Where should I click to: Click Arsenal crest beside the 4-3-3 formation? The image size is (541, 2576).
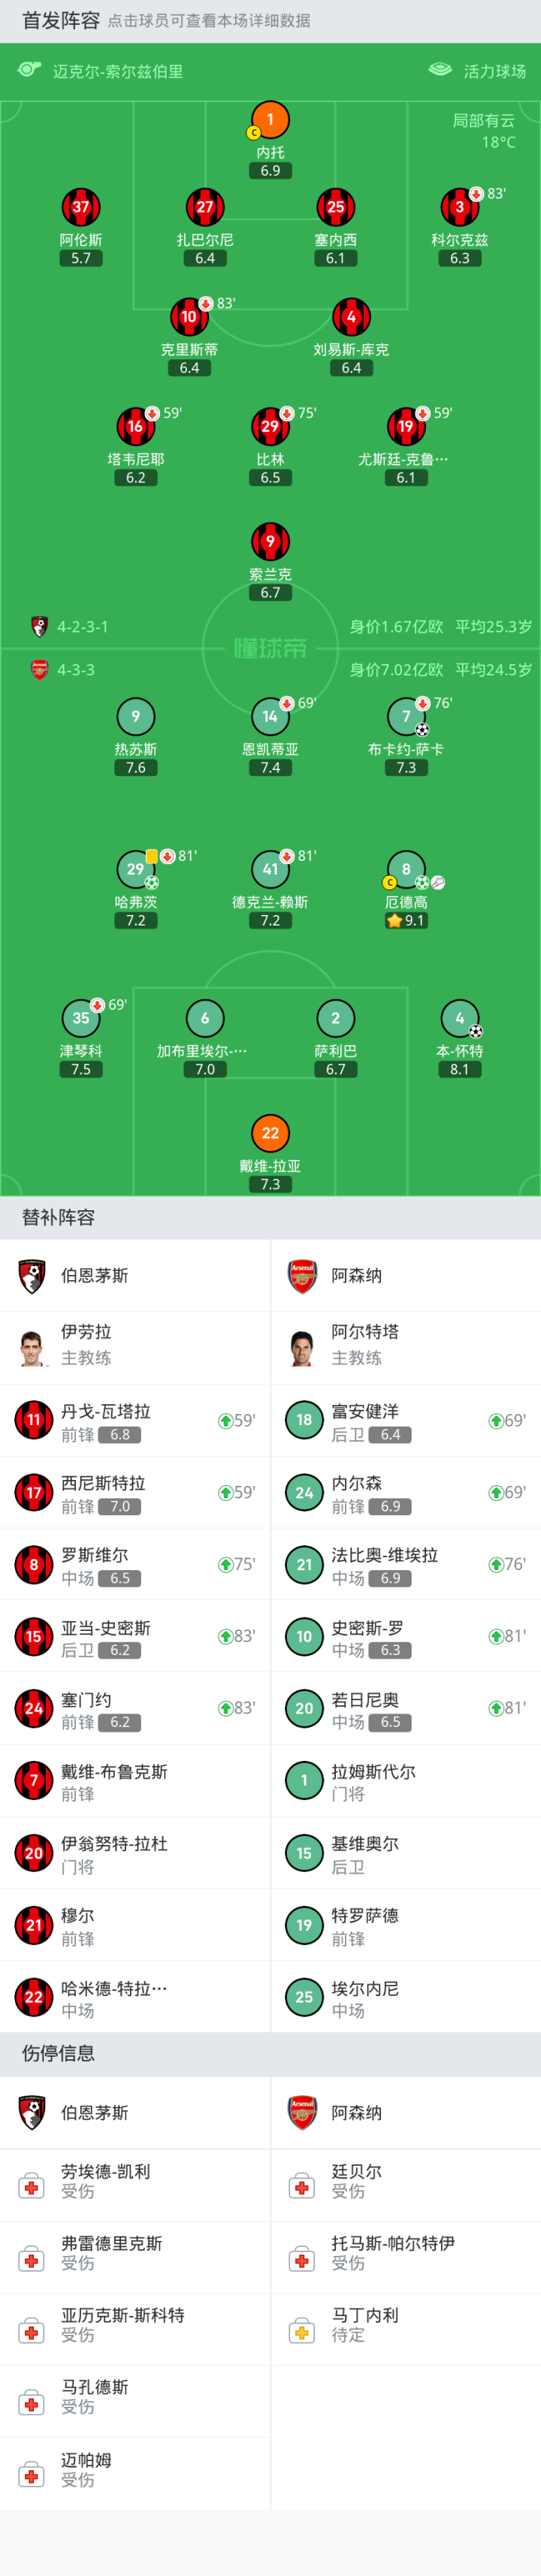pos(39,670)
